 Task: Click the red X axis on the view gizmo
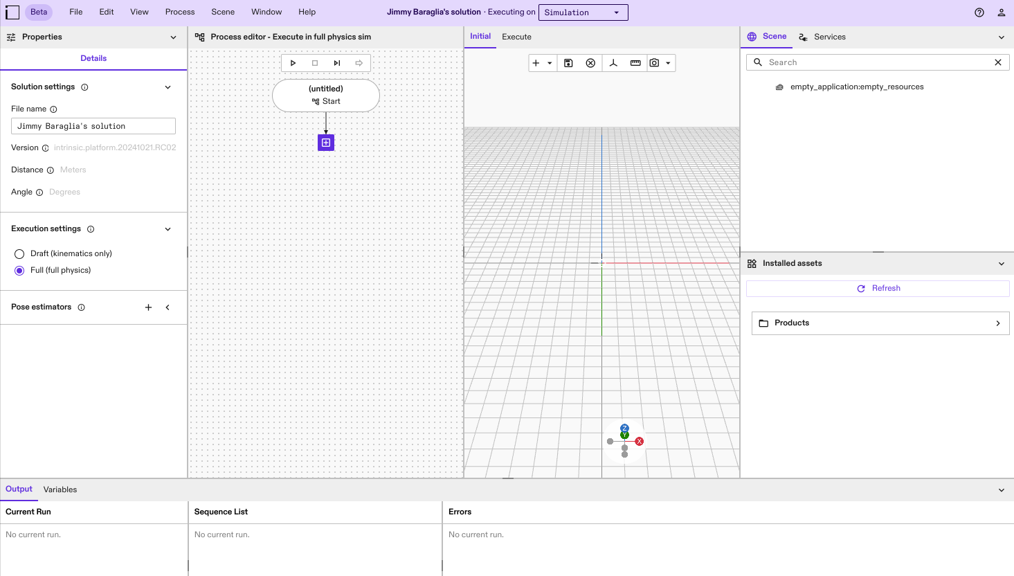tap(640, 441)
